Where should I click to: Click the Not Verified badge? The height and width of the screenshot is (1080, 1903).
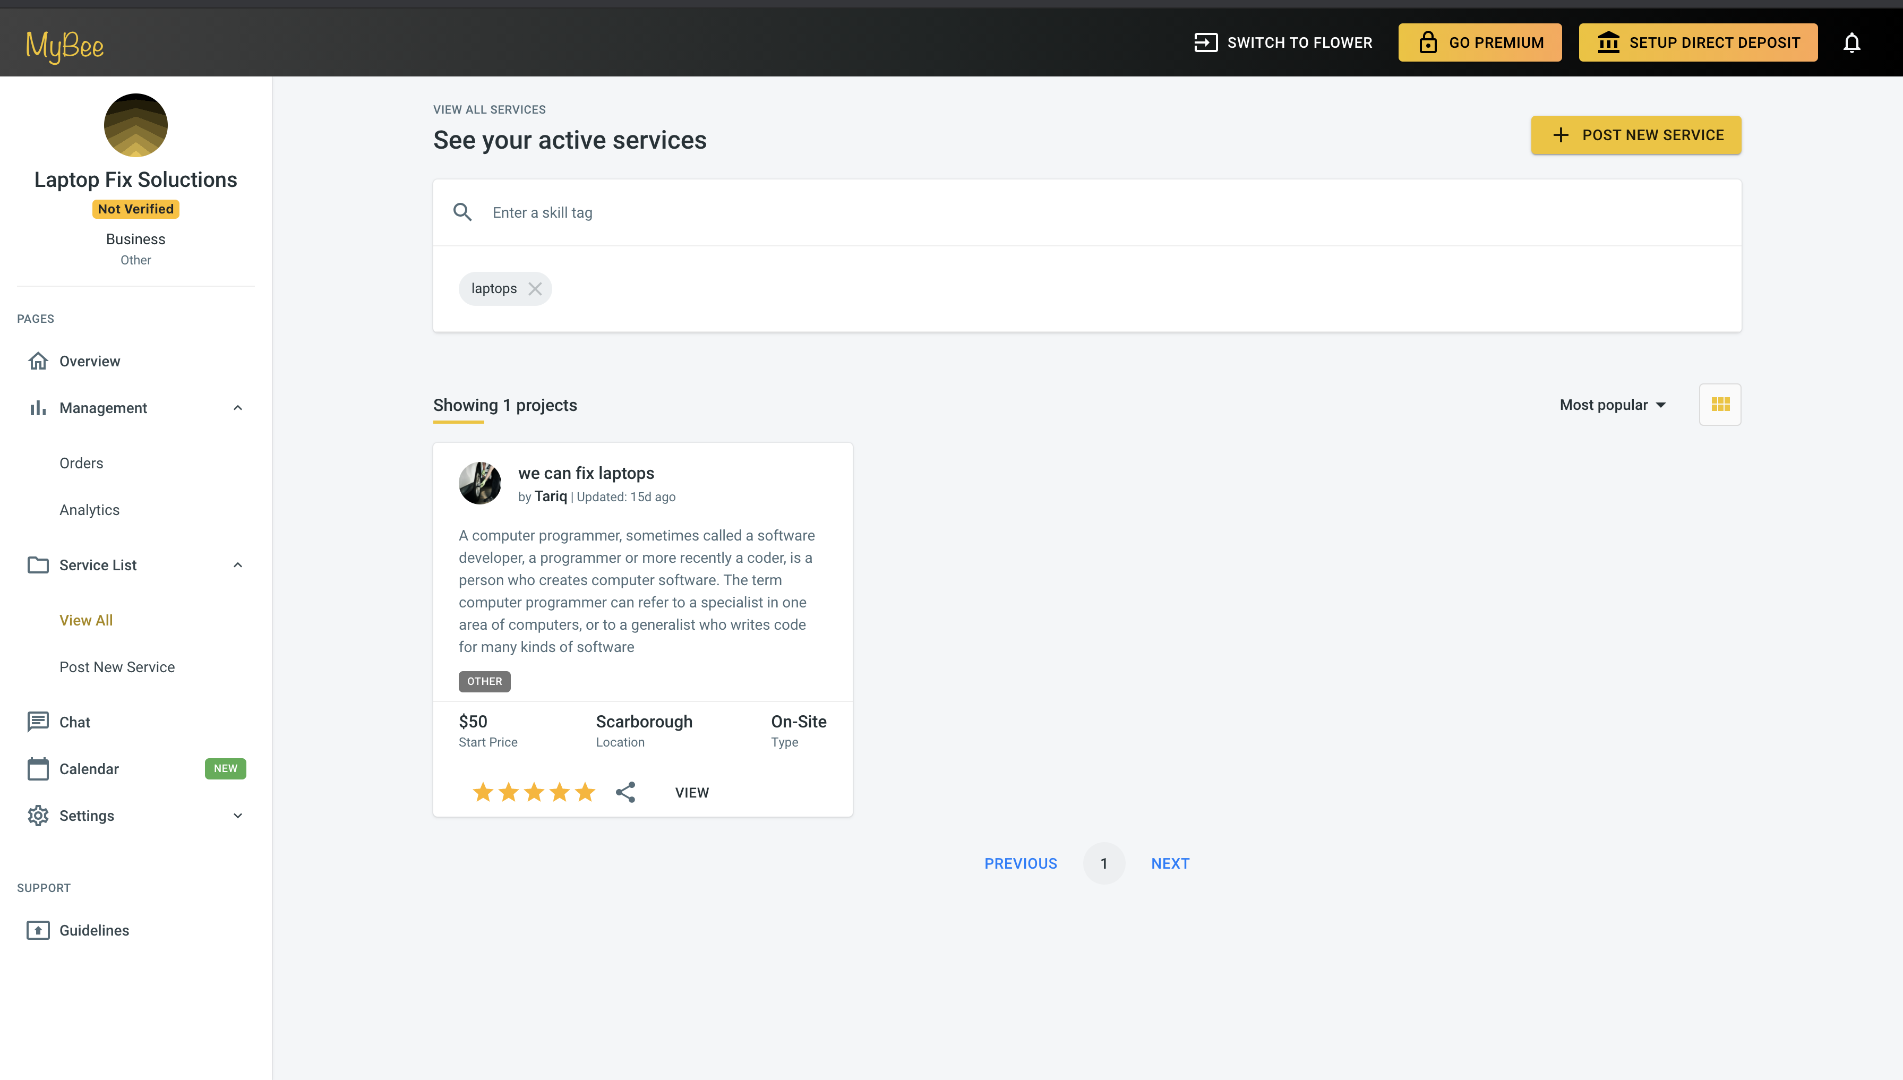coord(135,209)
